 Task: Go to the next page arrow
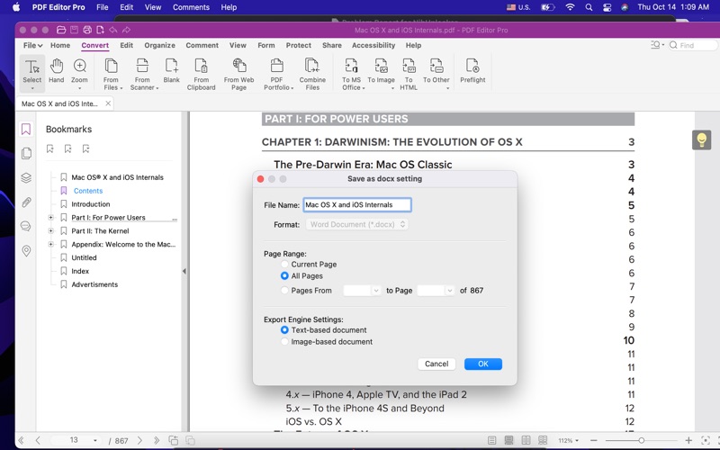click(139, 440)
